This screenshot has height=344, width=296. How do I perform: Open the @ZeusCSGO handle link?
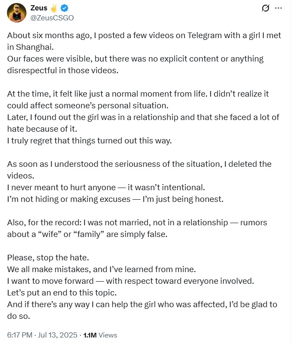[52, 17]
